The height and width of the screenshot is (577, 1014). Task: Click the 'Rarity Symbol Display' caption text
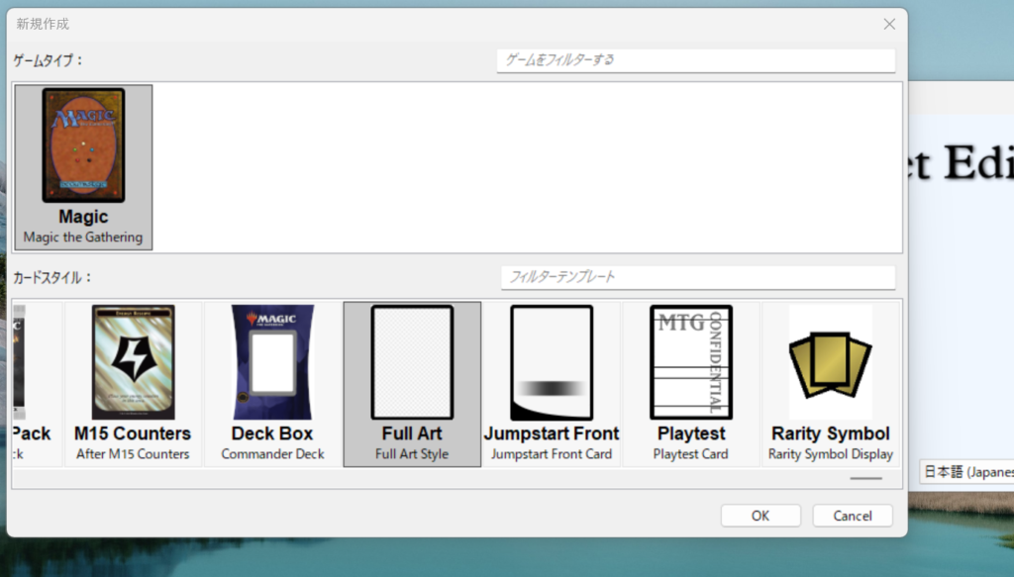(x=830, y=454)
